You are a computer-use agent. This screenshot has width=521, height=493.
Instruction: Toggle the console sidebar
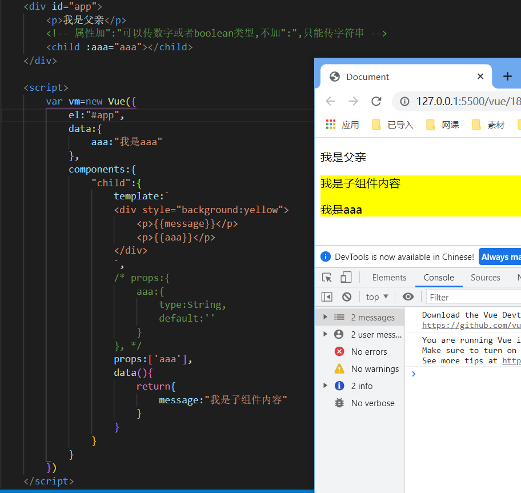click(x=327, y=296)
